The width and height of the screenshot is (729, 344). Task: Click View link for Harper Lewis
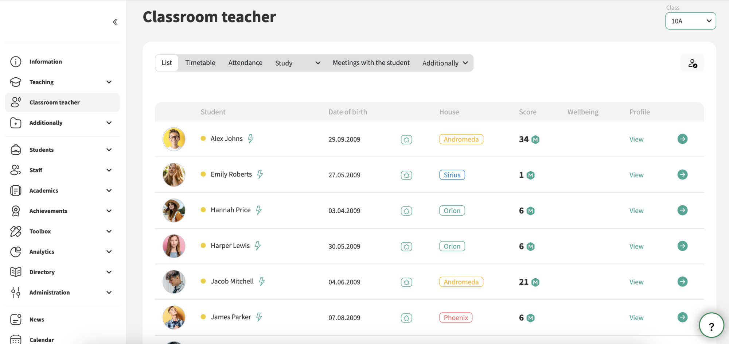(x=636, y=247)
